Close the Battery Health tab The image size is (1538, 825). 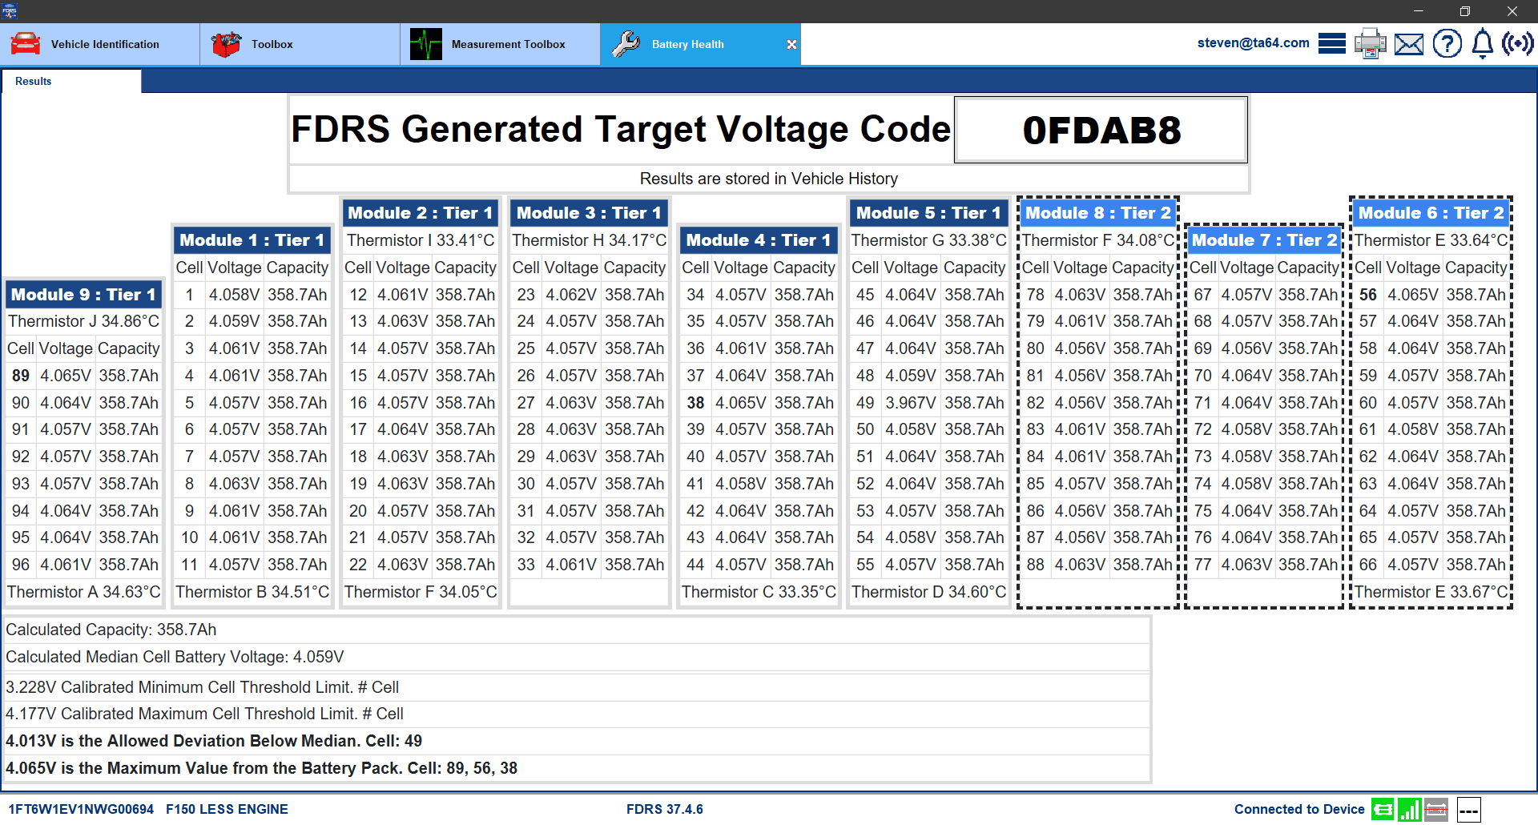click(x=791, y=45)
